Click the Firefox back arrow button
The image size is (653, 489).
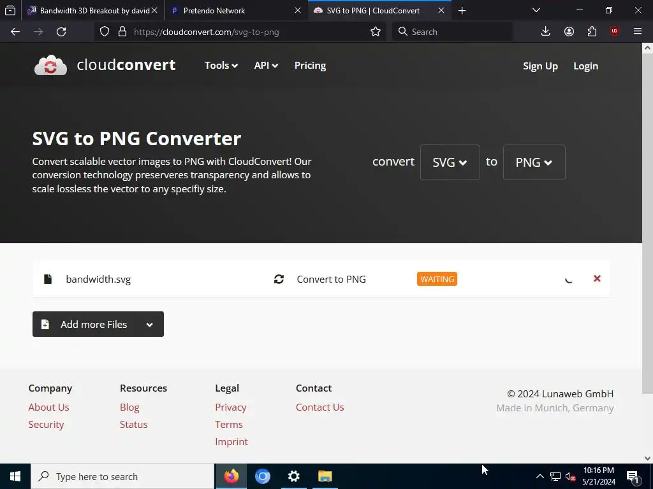[x=15, y=32]
